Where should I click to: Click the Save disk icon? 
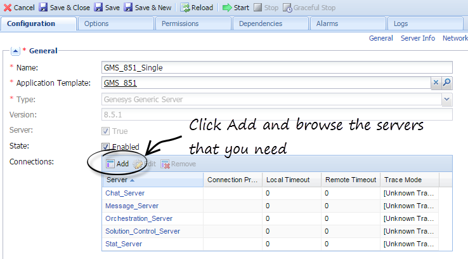tap(99, 8)
